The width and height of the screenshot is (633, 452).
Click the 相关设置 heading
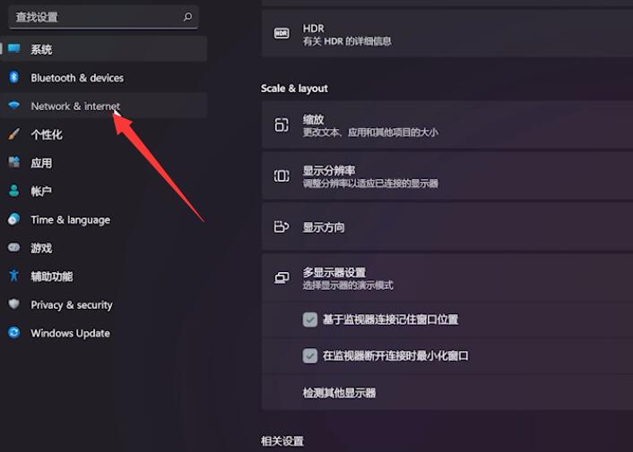[282, 440]
